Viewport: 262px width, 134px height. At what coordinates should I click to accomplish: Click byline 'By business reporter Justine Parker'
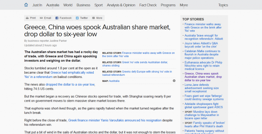coord(46,41)
